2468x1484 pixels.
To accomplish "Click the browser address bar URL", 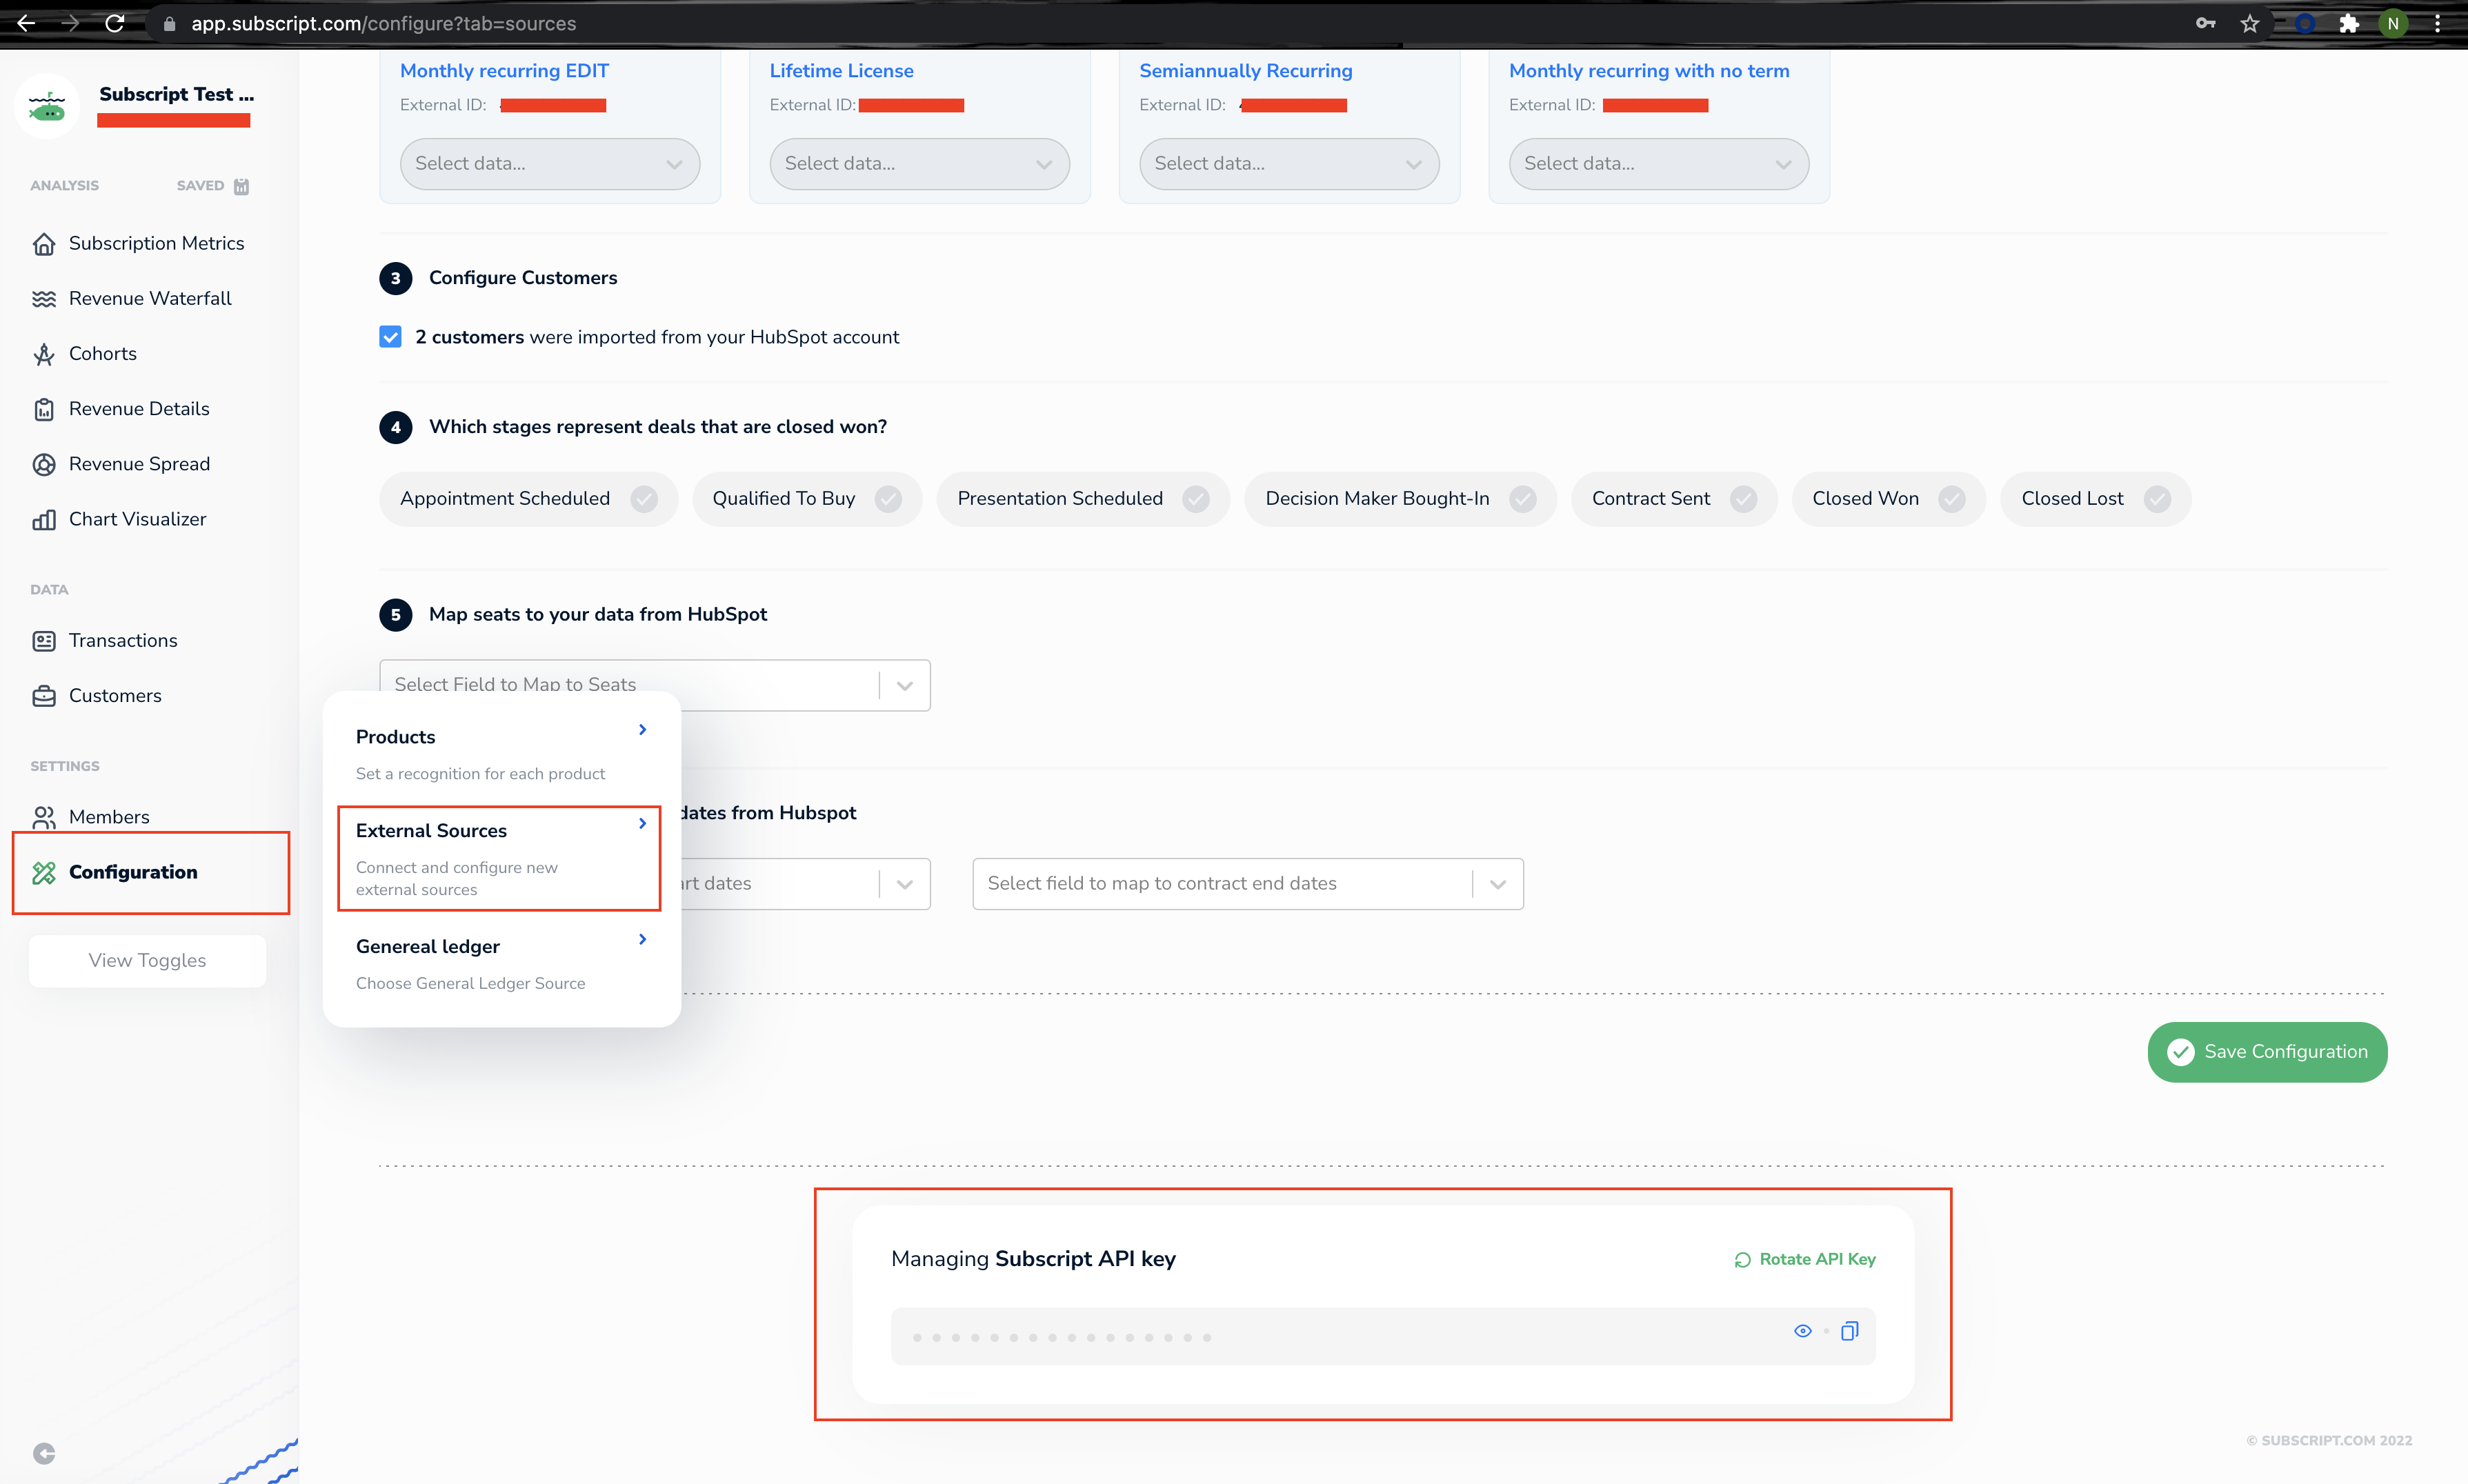I will [x=383, y=23].
